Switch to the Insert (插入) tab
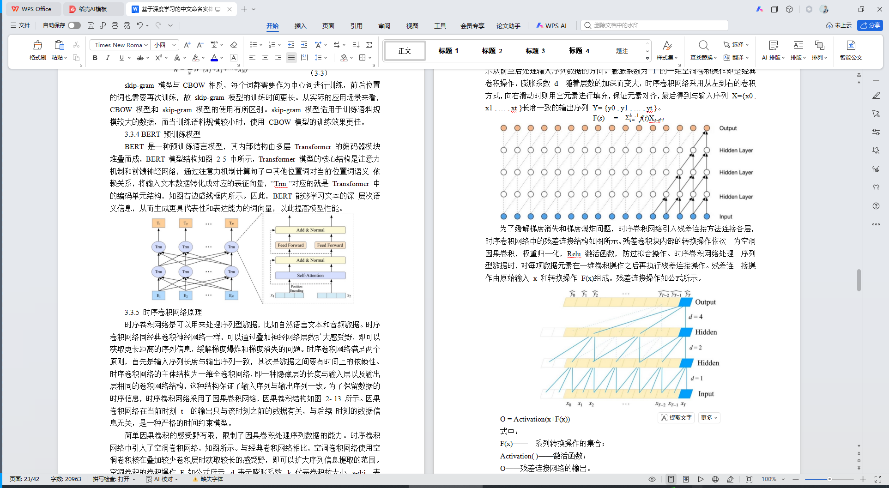 300,26
